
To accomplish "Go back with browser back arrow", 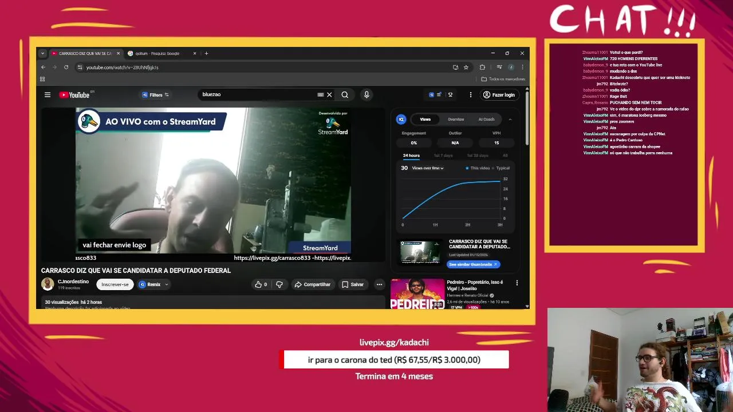I will coord(43,67).
